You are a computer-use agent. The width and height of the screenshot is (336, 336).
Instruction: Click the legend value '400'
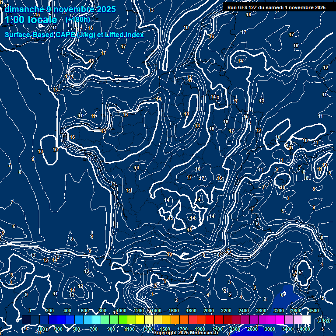point(67,311)
